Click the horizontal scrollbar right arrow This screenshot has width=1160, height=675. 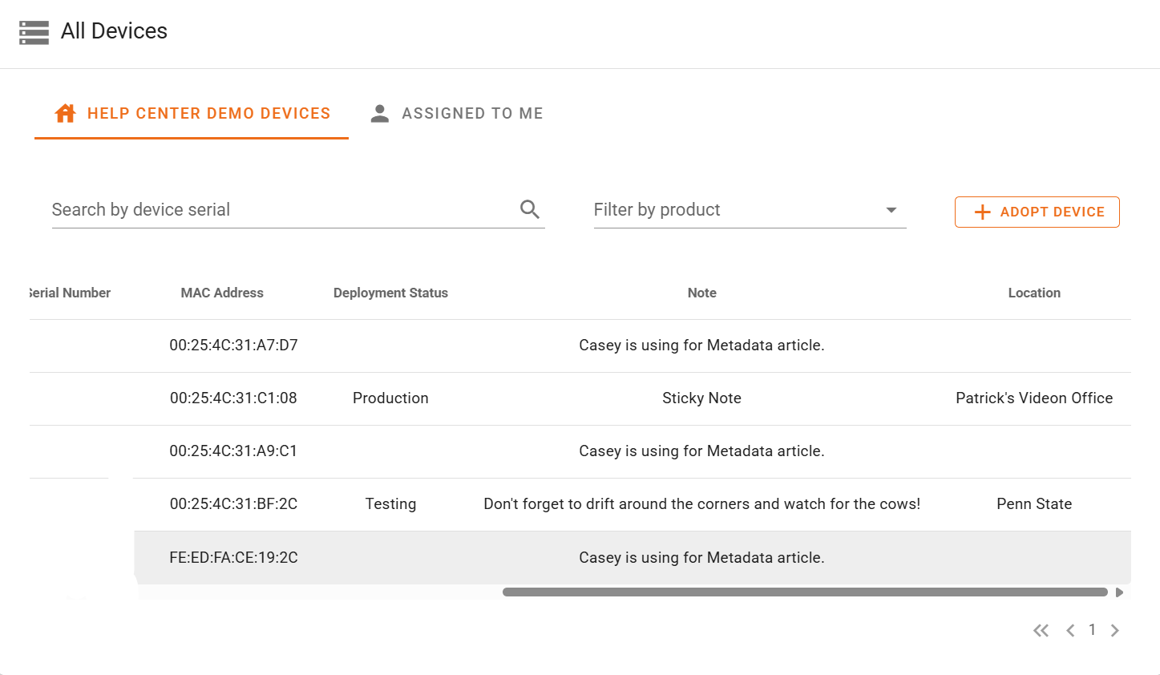click(1119, 592)
